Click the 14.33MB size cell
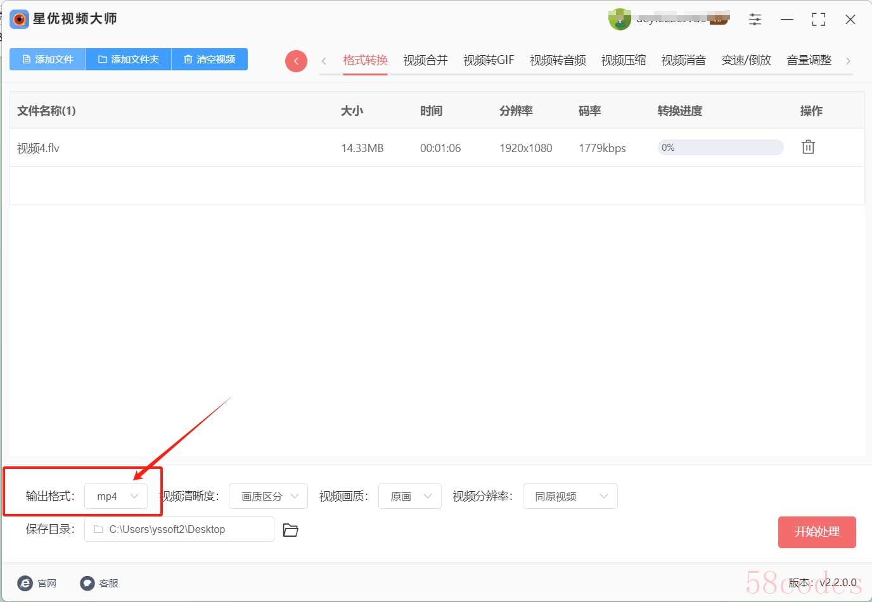Screen dimensions: 872x602 pyautogui.click(x=362, y=148)
